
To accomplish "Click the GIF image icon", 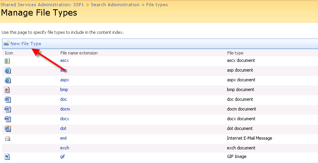I will [x=7, y=157].
